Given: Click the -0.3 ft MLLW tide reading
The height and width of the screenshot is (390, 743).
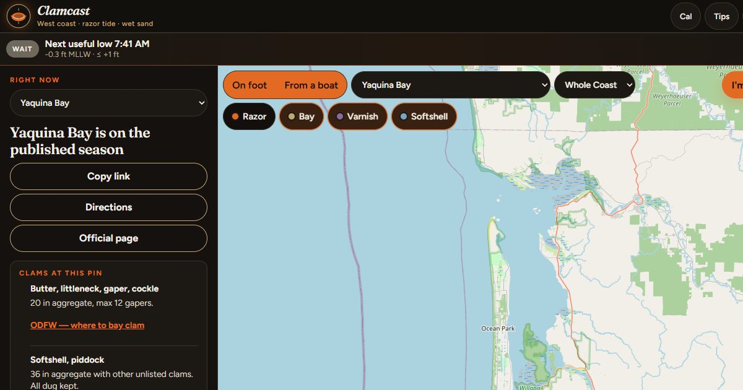Looking at the screenshot, I should (x=82, y=54).
